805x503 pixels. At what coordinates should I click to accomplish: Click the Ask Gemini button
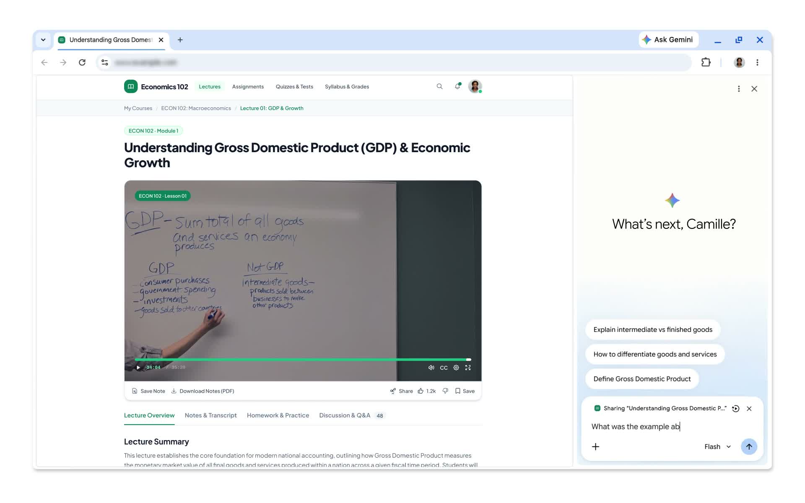tap(668, 40)
